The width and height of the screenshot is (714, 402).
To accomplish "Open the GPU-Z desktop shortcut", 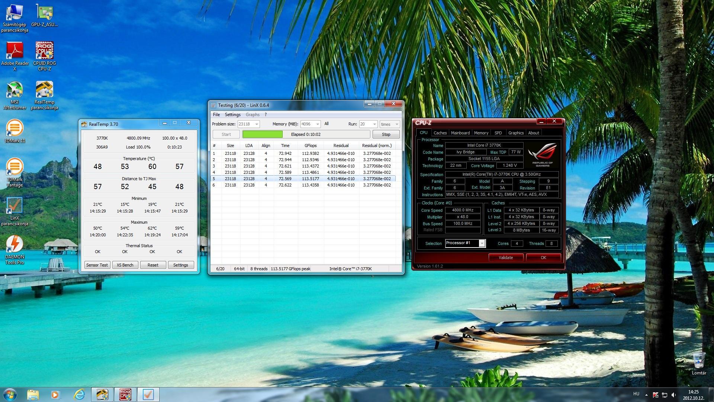I will coord(44,13).
